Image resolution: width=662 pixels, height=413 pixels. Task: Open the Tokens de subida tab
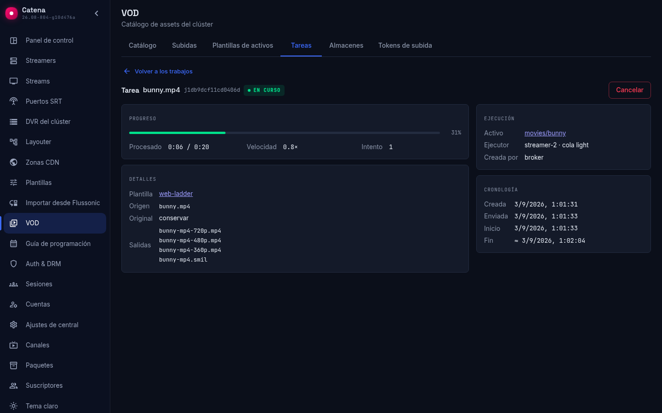(405, 45)
